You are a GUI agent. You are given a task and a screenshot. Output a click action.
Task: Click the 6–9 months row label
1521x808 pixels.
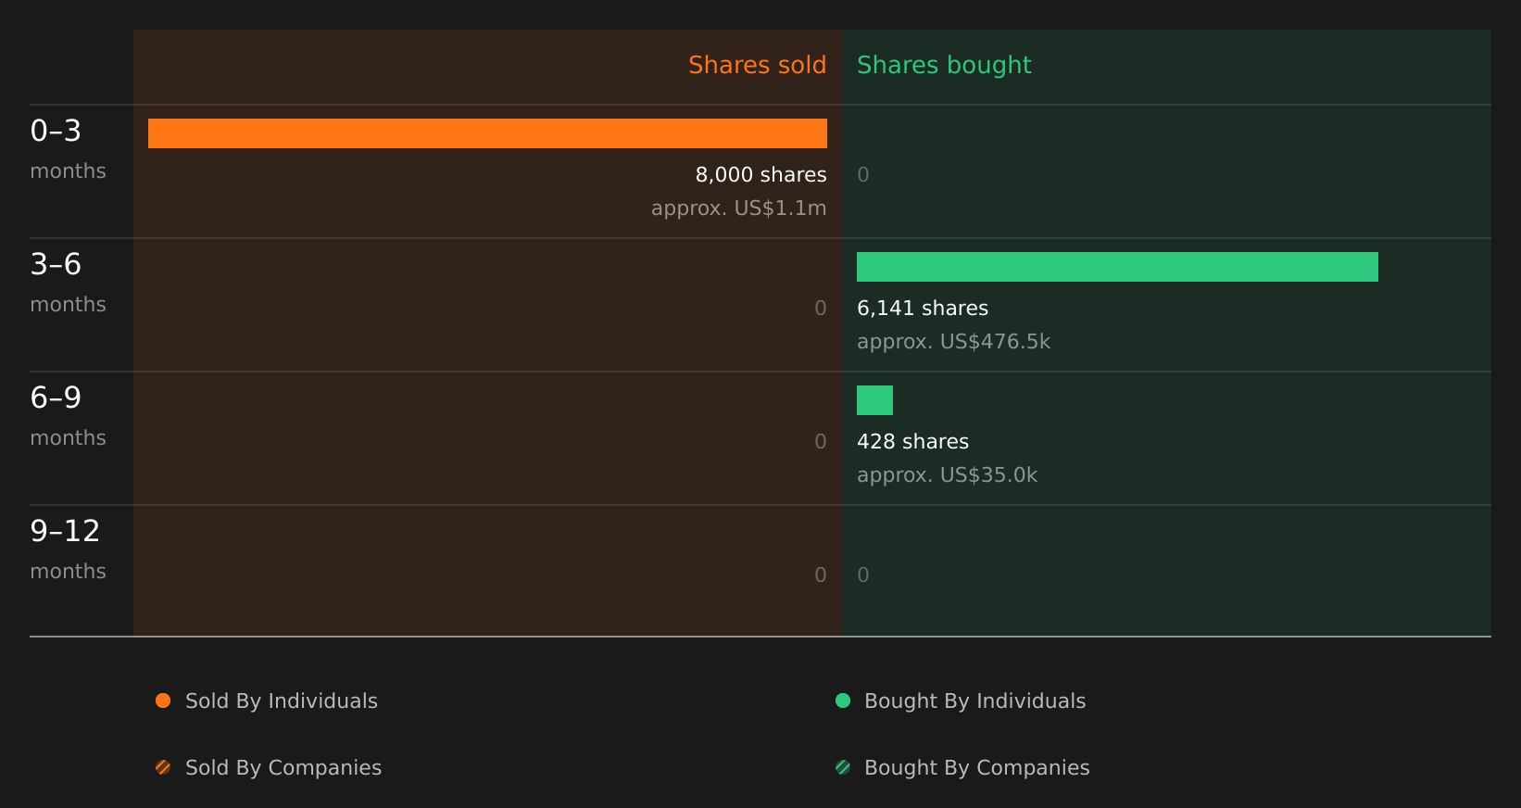(x=68, y=416)
